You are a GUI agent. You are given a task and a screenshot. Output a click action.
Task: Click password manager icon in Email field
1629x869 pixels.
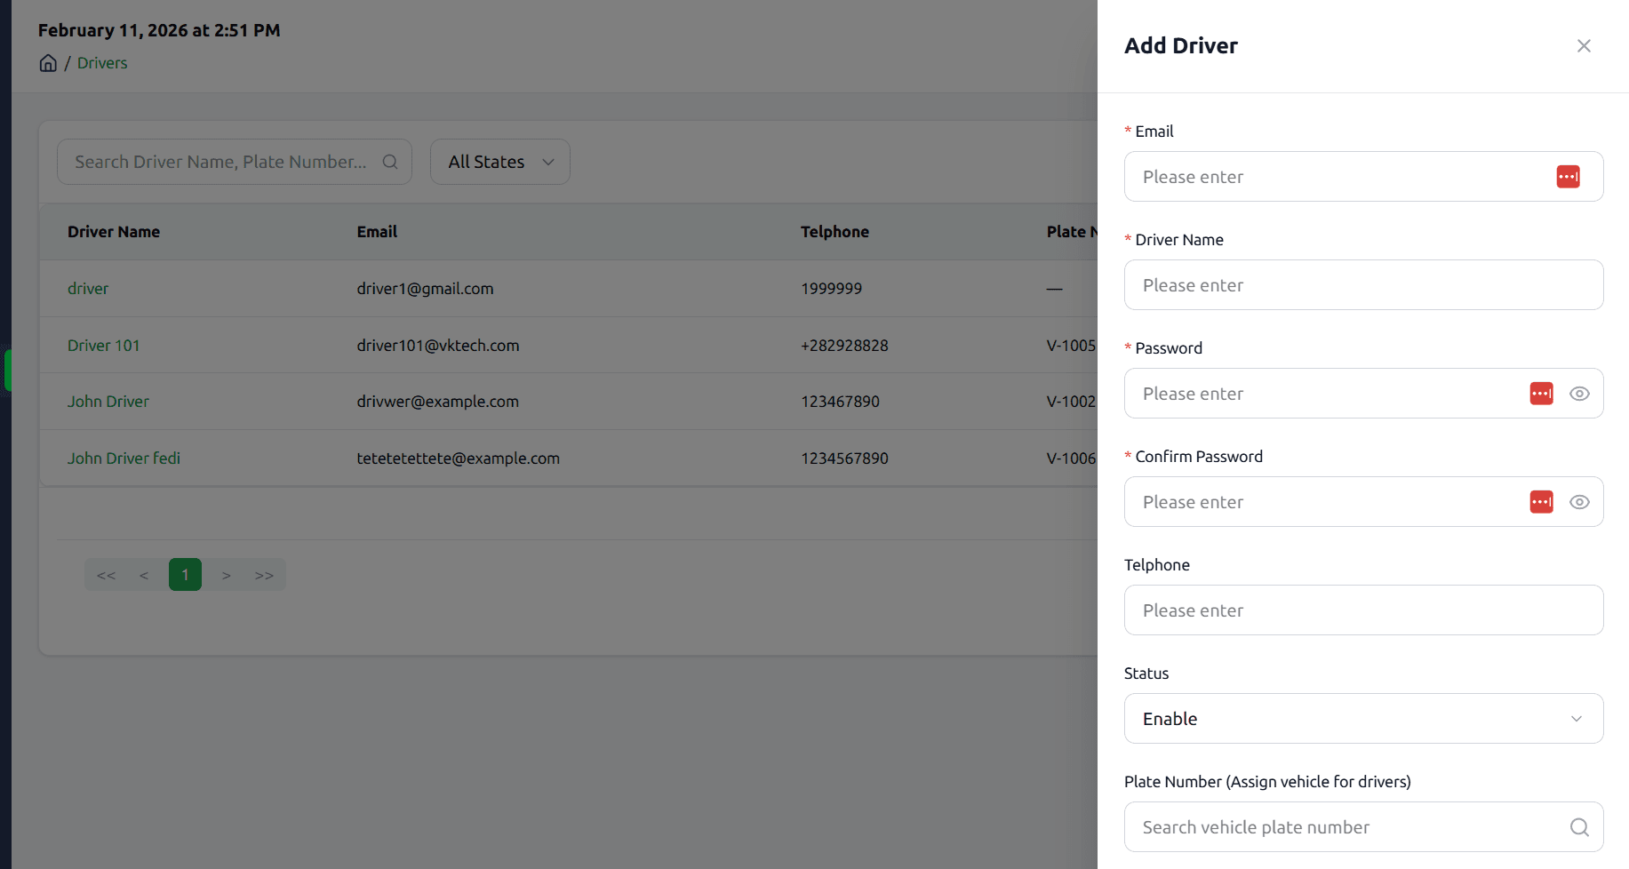pos(1568,177)
